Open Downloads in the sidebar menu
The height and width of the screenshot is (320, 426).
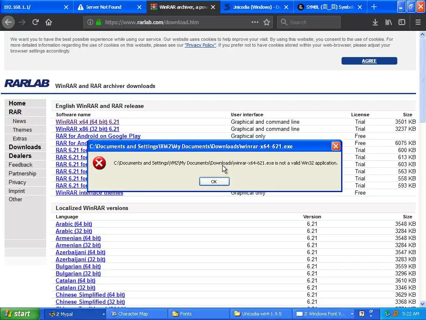25,147
